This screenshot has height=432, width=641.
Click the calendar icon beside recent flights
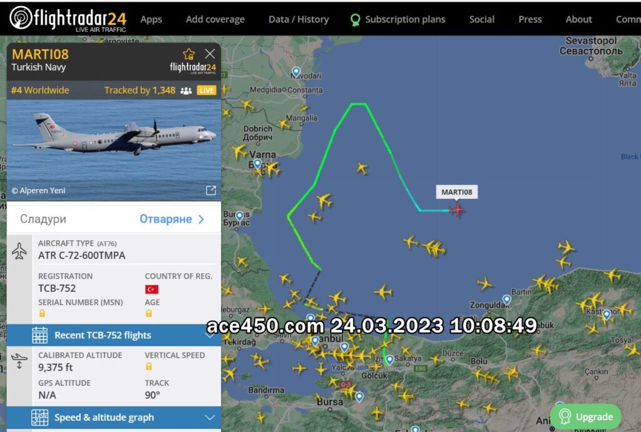pos(39,335)
